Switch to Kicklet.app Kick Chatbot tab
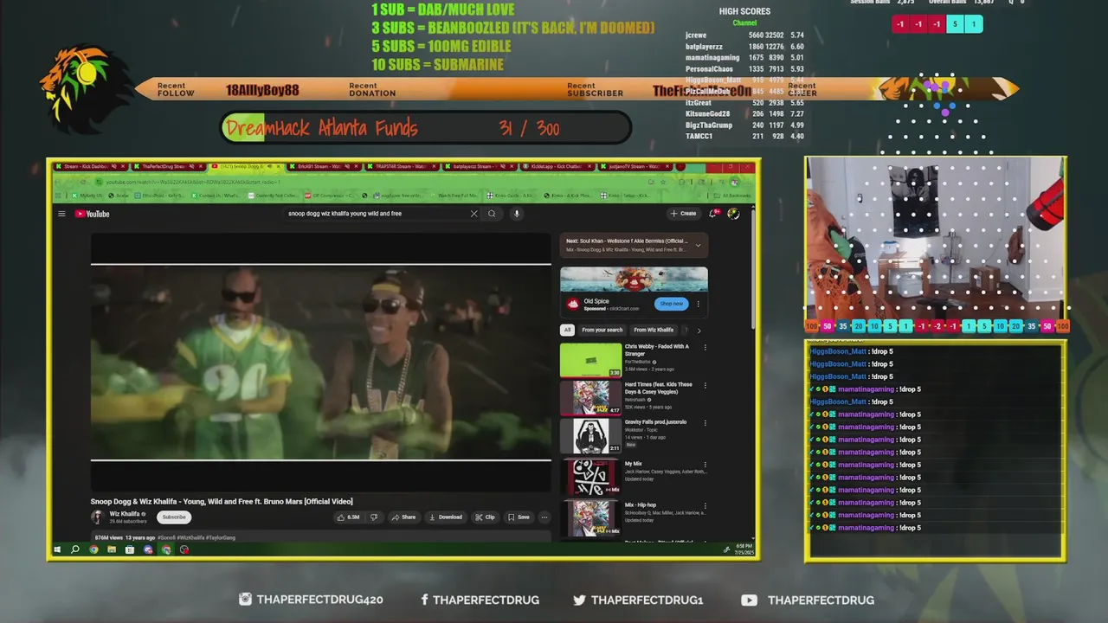1108x623 pixels. (x=557, y=166)
